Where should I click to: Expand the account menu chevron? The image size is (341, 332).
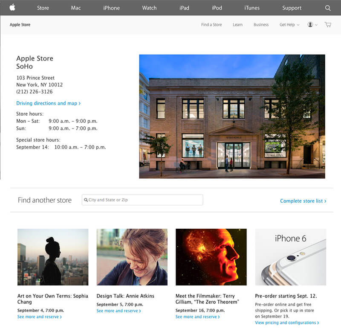click(x=316, y=25)
